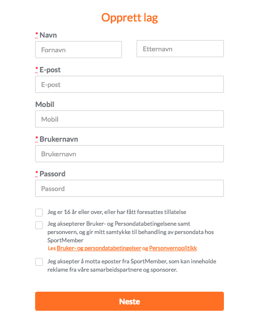This screenshot has height=321, width=260.
Task: Click the Etternavn last name field
Action: (x=180, y=48)
